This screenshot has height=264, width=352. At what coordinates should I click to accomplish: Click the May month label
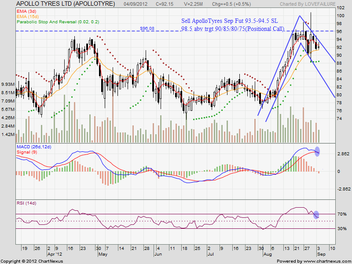coord(103,254)
